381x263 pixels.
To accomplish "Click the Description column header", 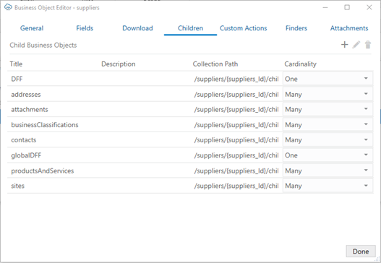I will coord(119,64).
